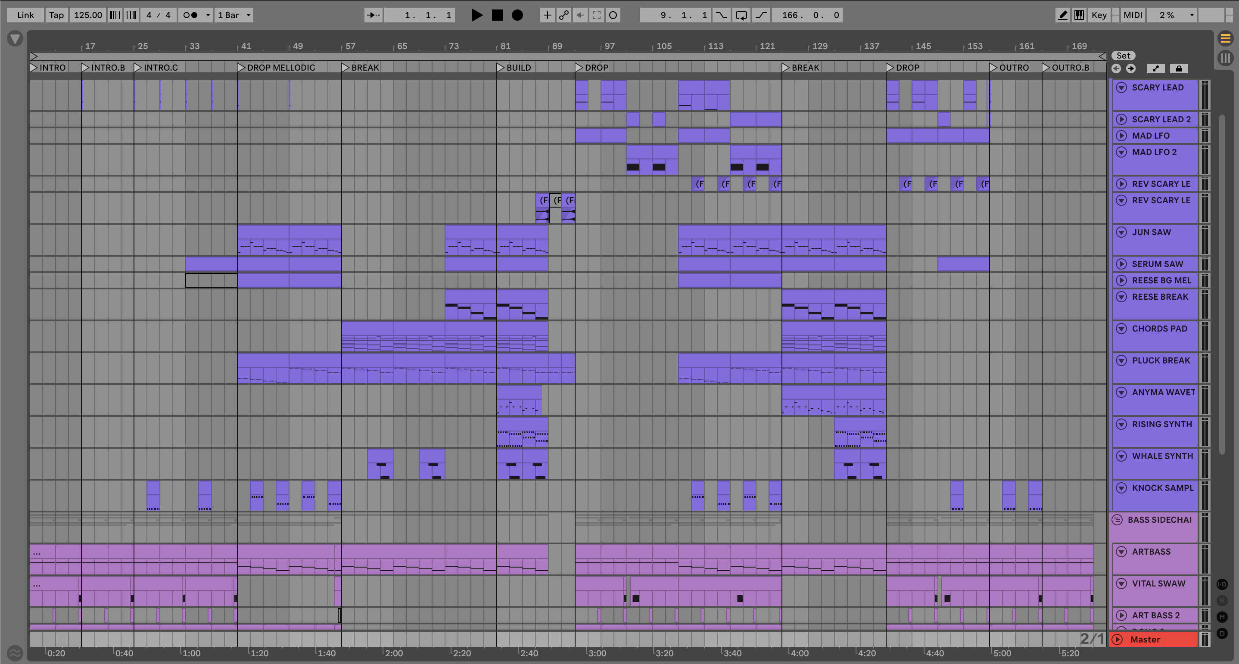The image size is (1239, 664).
Task: Click the Automation Arm icon
Action: coord(563,15)
